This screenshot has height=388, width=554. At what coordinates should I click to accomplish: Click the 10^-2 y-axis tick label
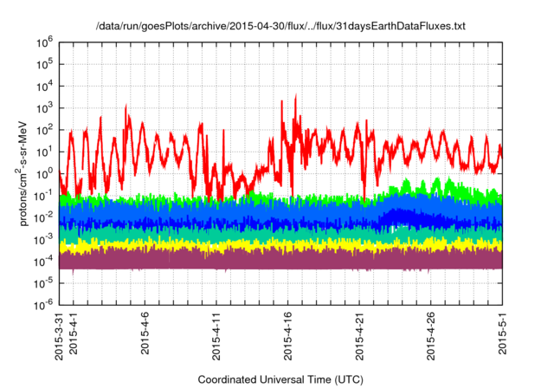coord(44,218)
